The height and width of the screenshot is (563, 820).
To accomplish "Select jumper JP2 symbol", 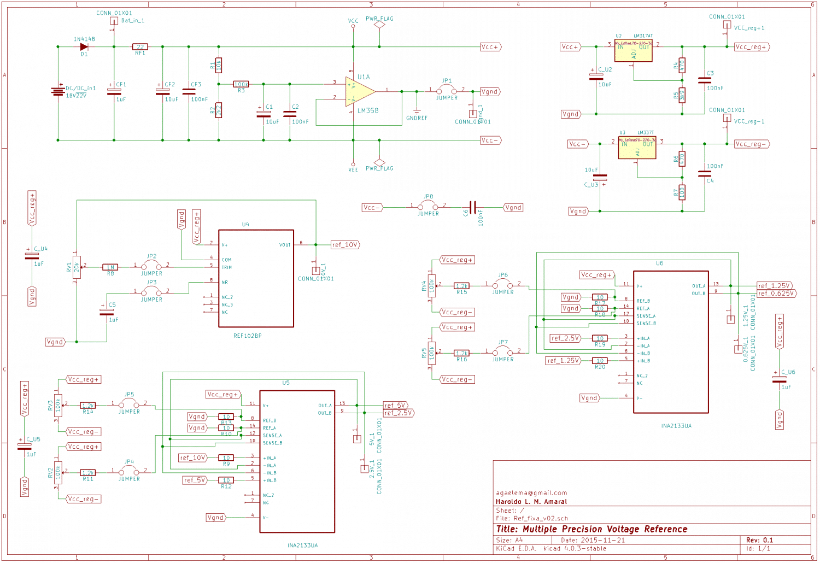I will 151,265.
